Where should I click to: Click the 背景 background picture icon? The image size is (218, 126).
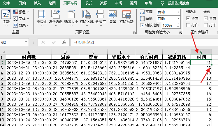coord(112,14)
